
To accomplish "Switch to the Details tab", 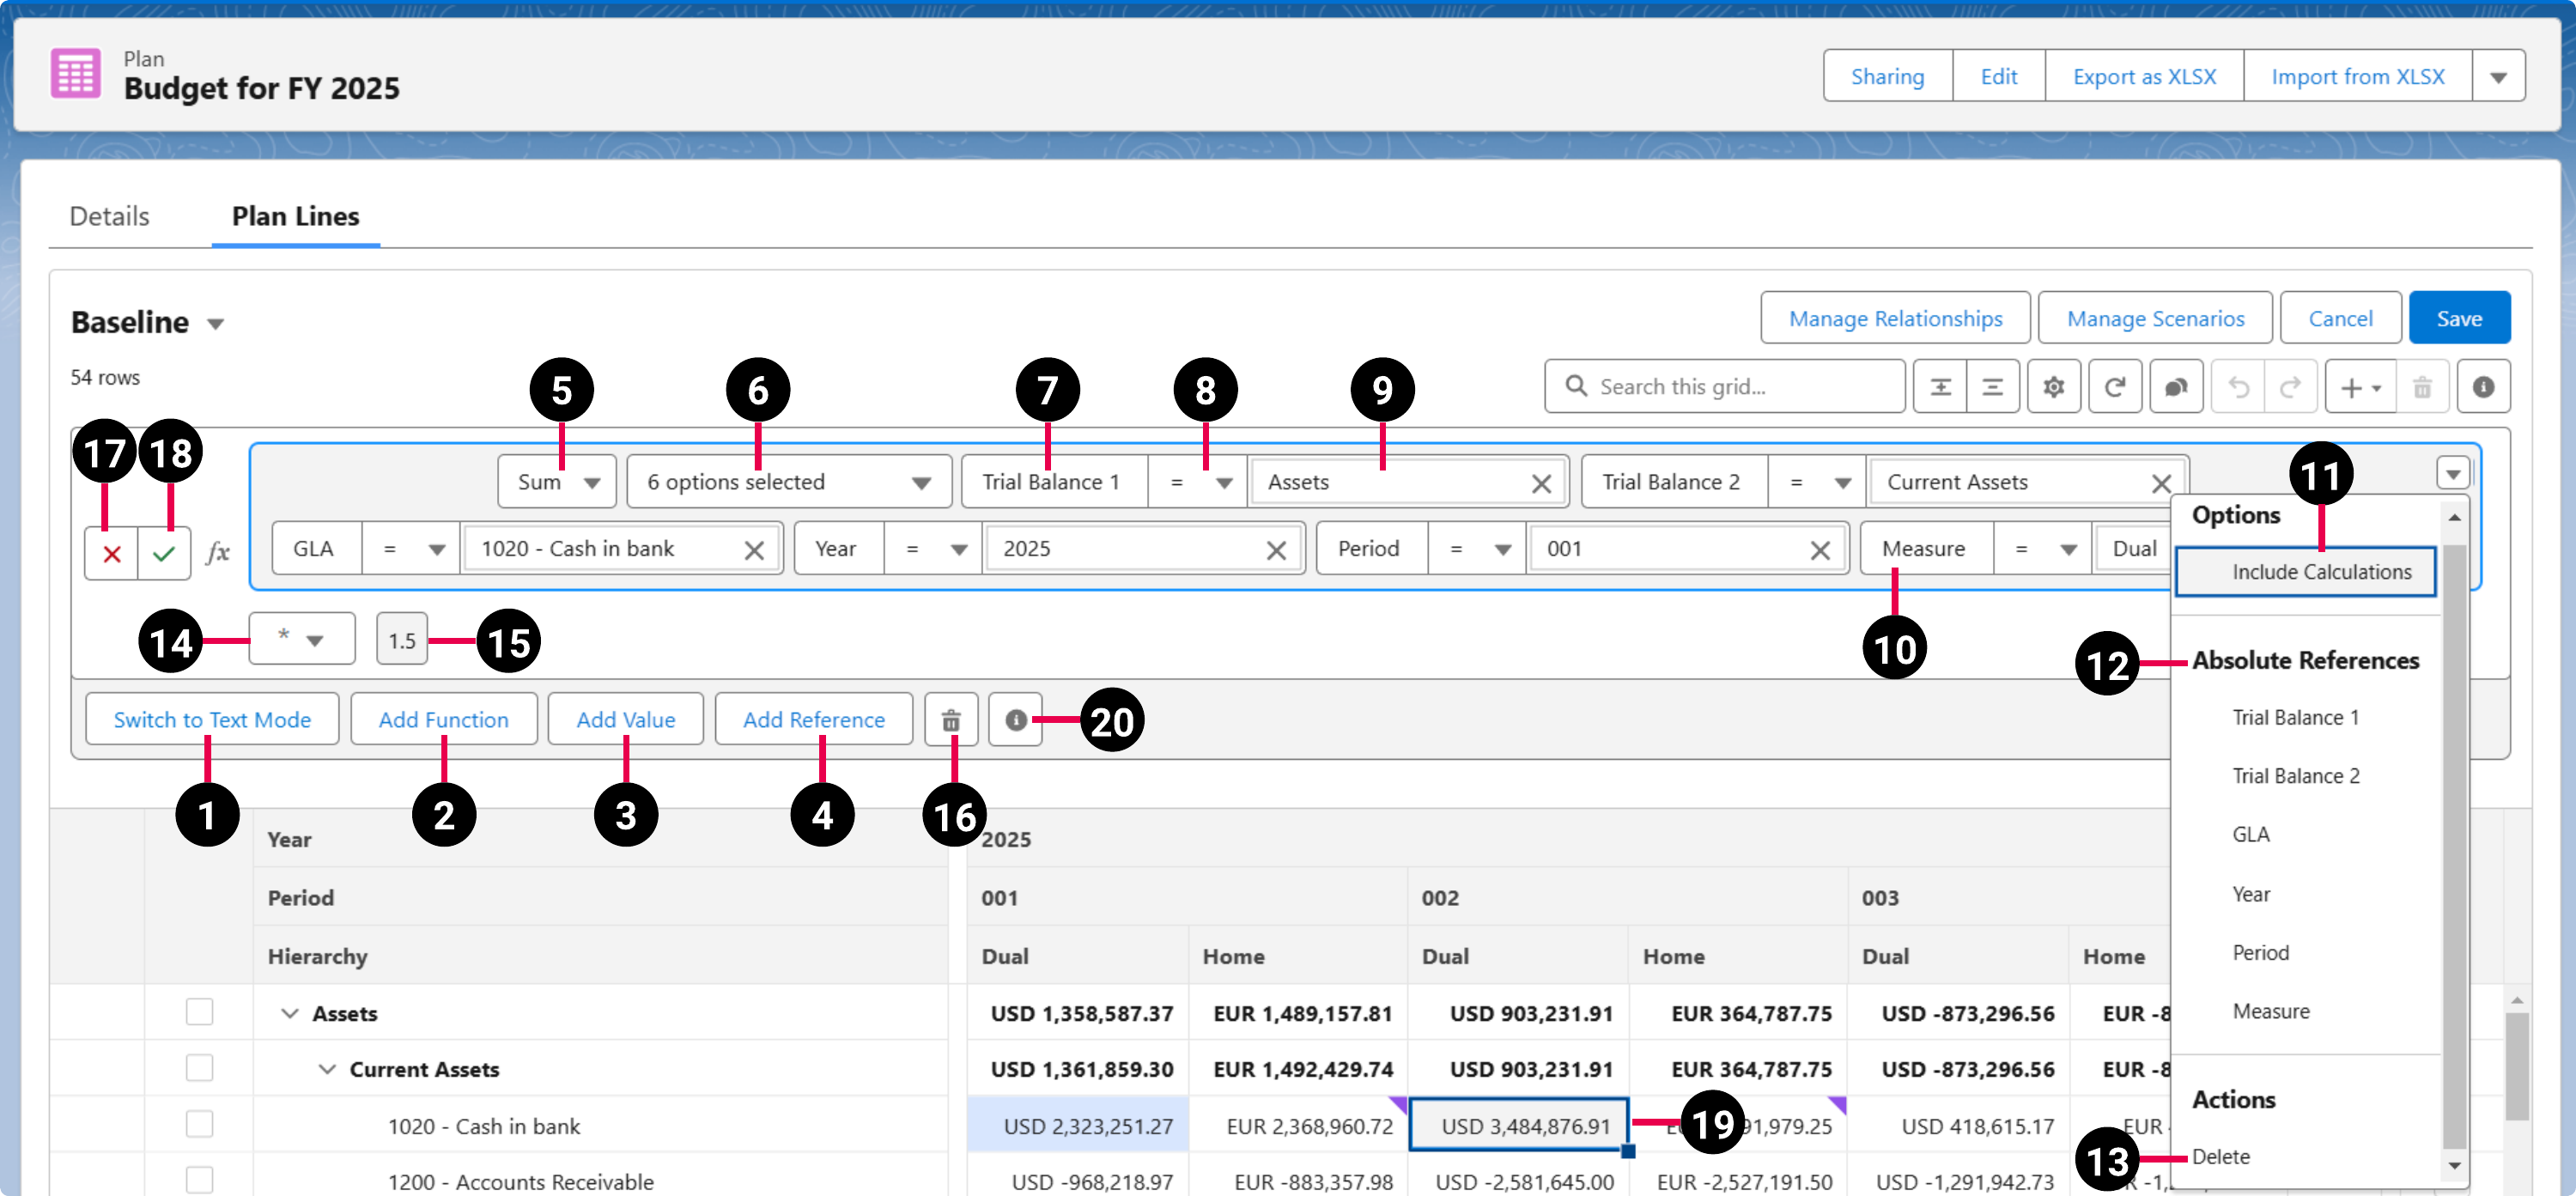I will pos(109,216).
